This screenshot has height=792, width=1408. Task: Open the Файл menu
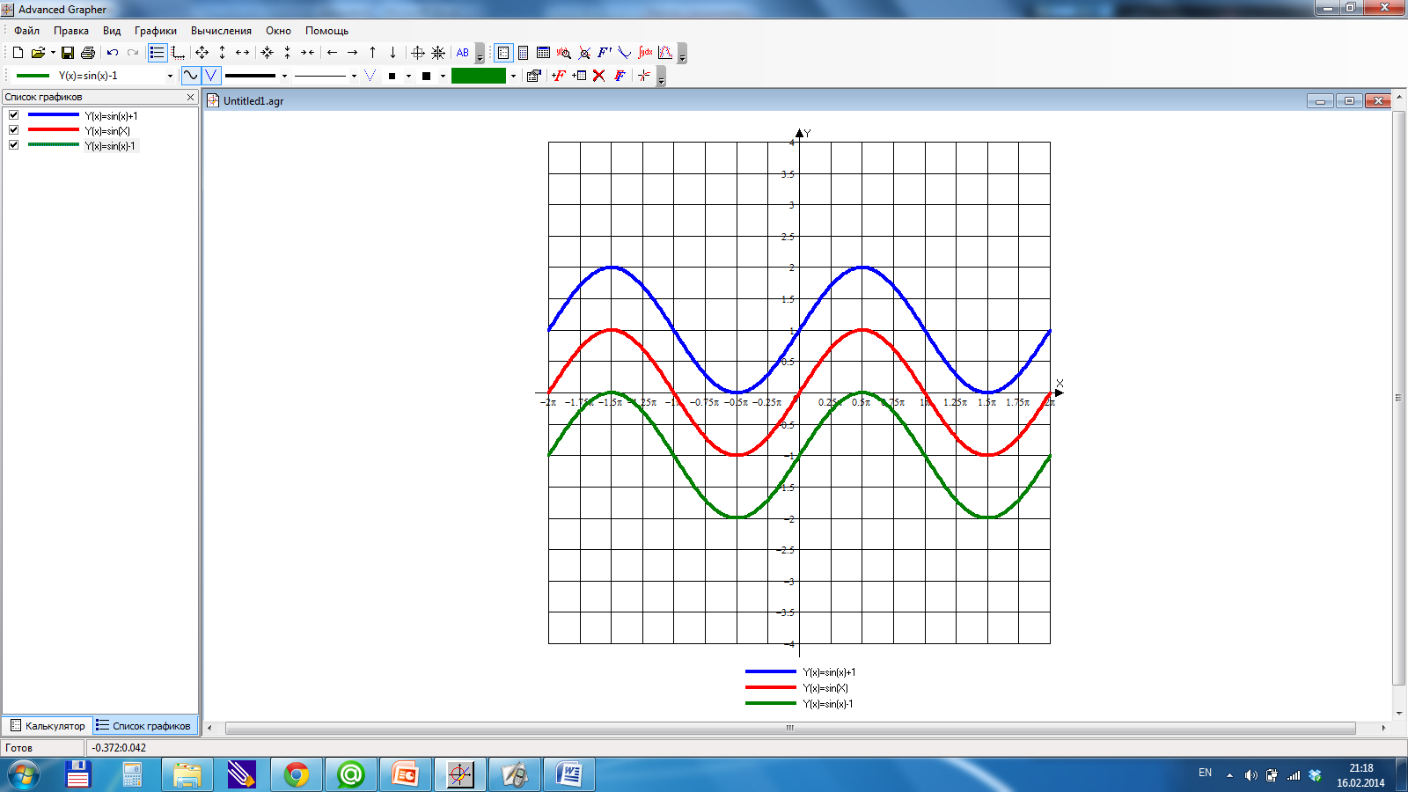[26, 31]
